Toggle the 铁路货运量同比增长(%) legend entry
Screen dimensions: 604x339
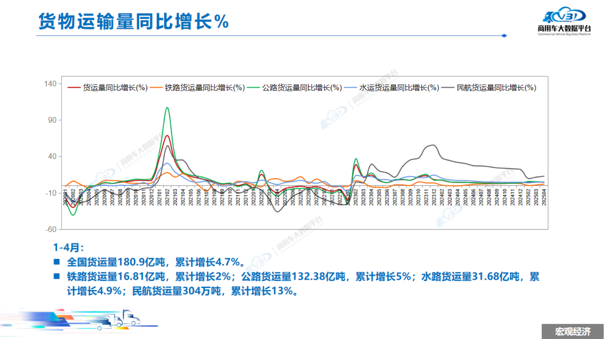coord(205,88)
